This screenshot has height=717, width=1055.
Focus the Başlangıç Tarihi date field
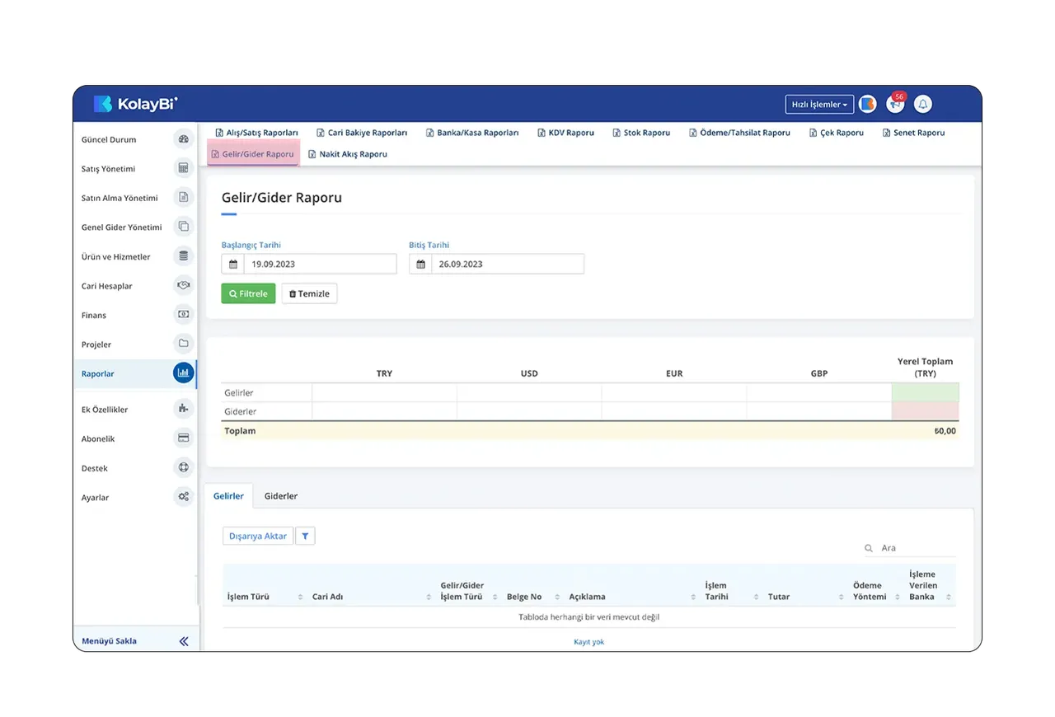tap(320, 264)
